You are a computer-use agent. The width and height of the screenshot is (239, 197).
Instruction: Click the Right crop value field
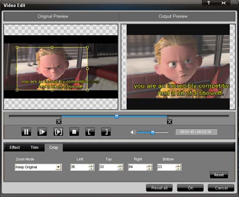137,167
